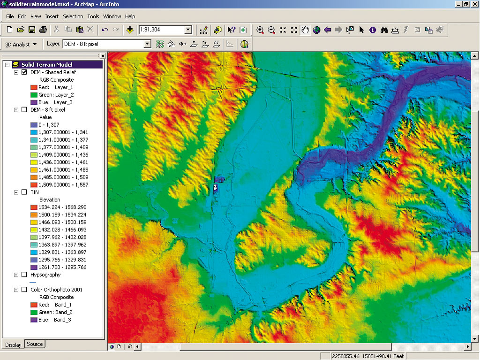The width and height of the screenshot is (480, 360).
Task: Select the Pan hand tool
Action: click(x=305, y=30)
